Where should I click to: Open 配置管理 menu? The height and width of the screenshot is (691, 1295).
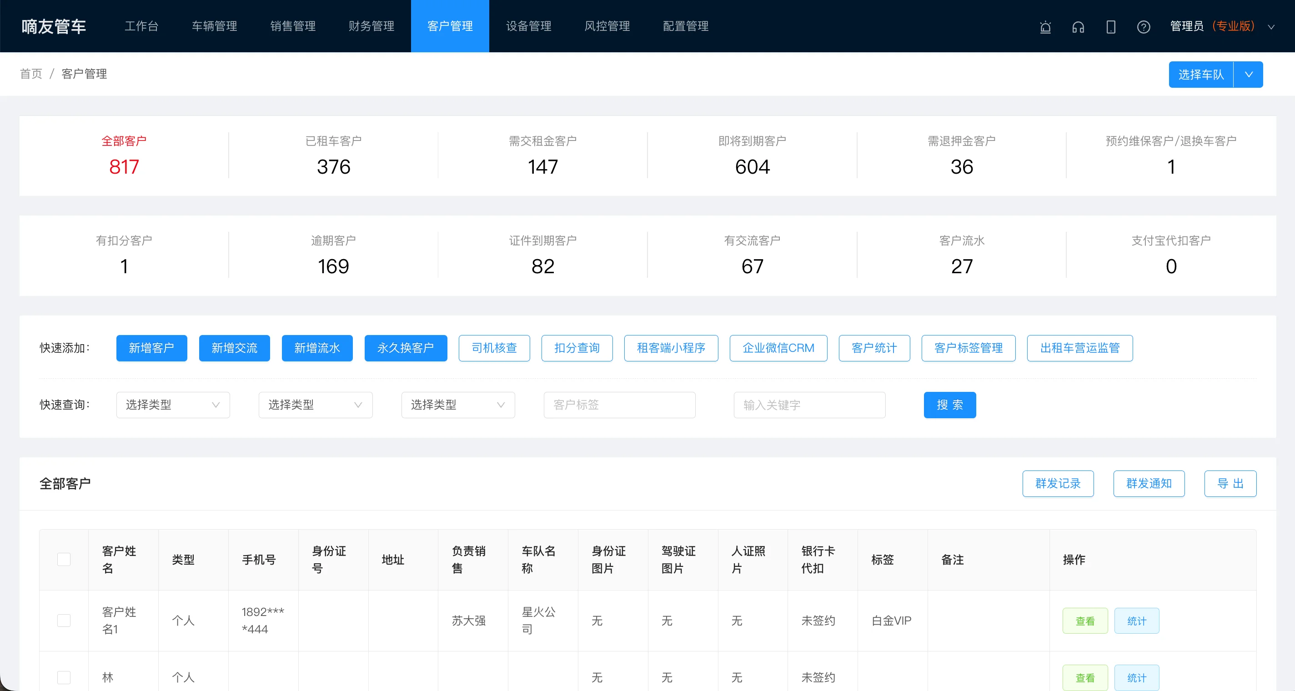[685, 26]
